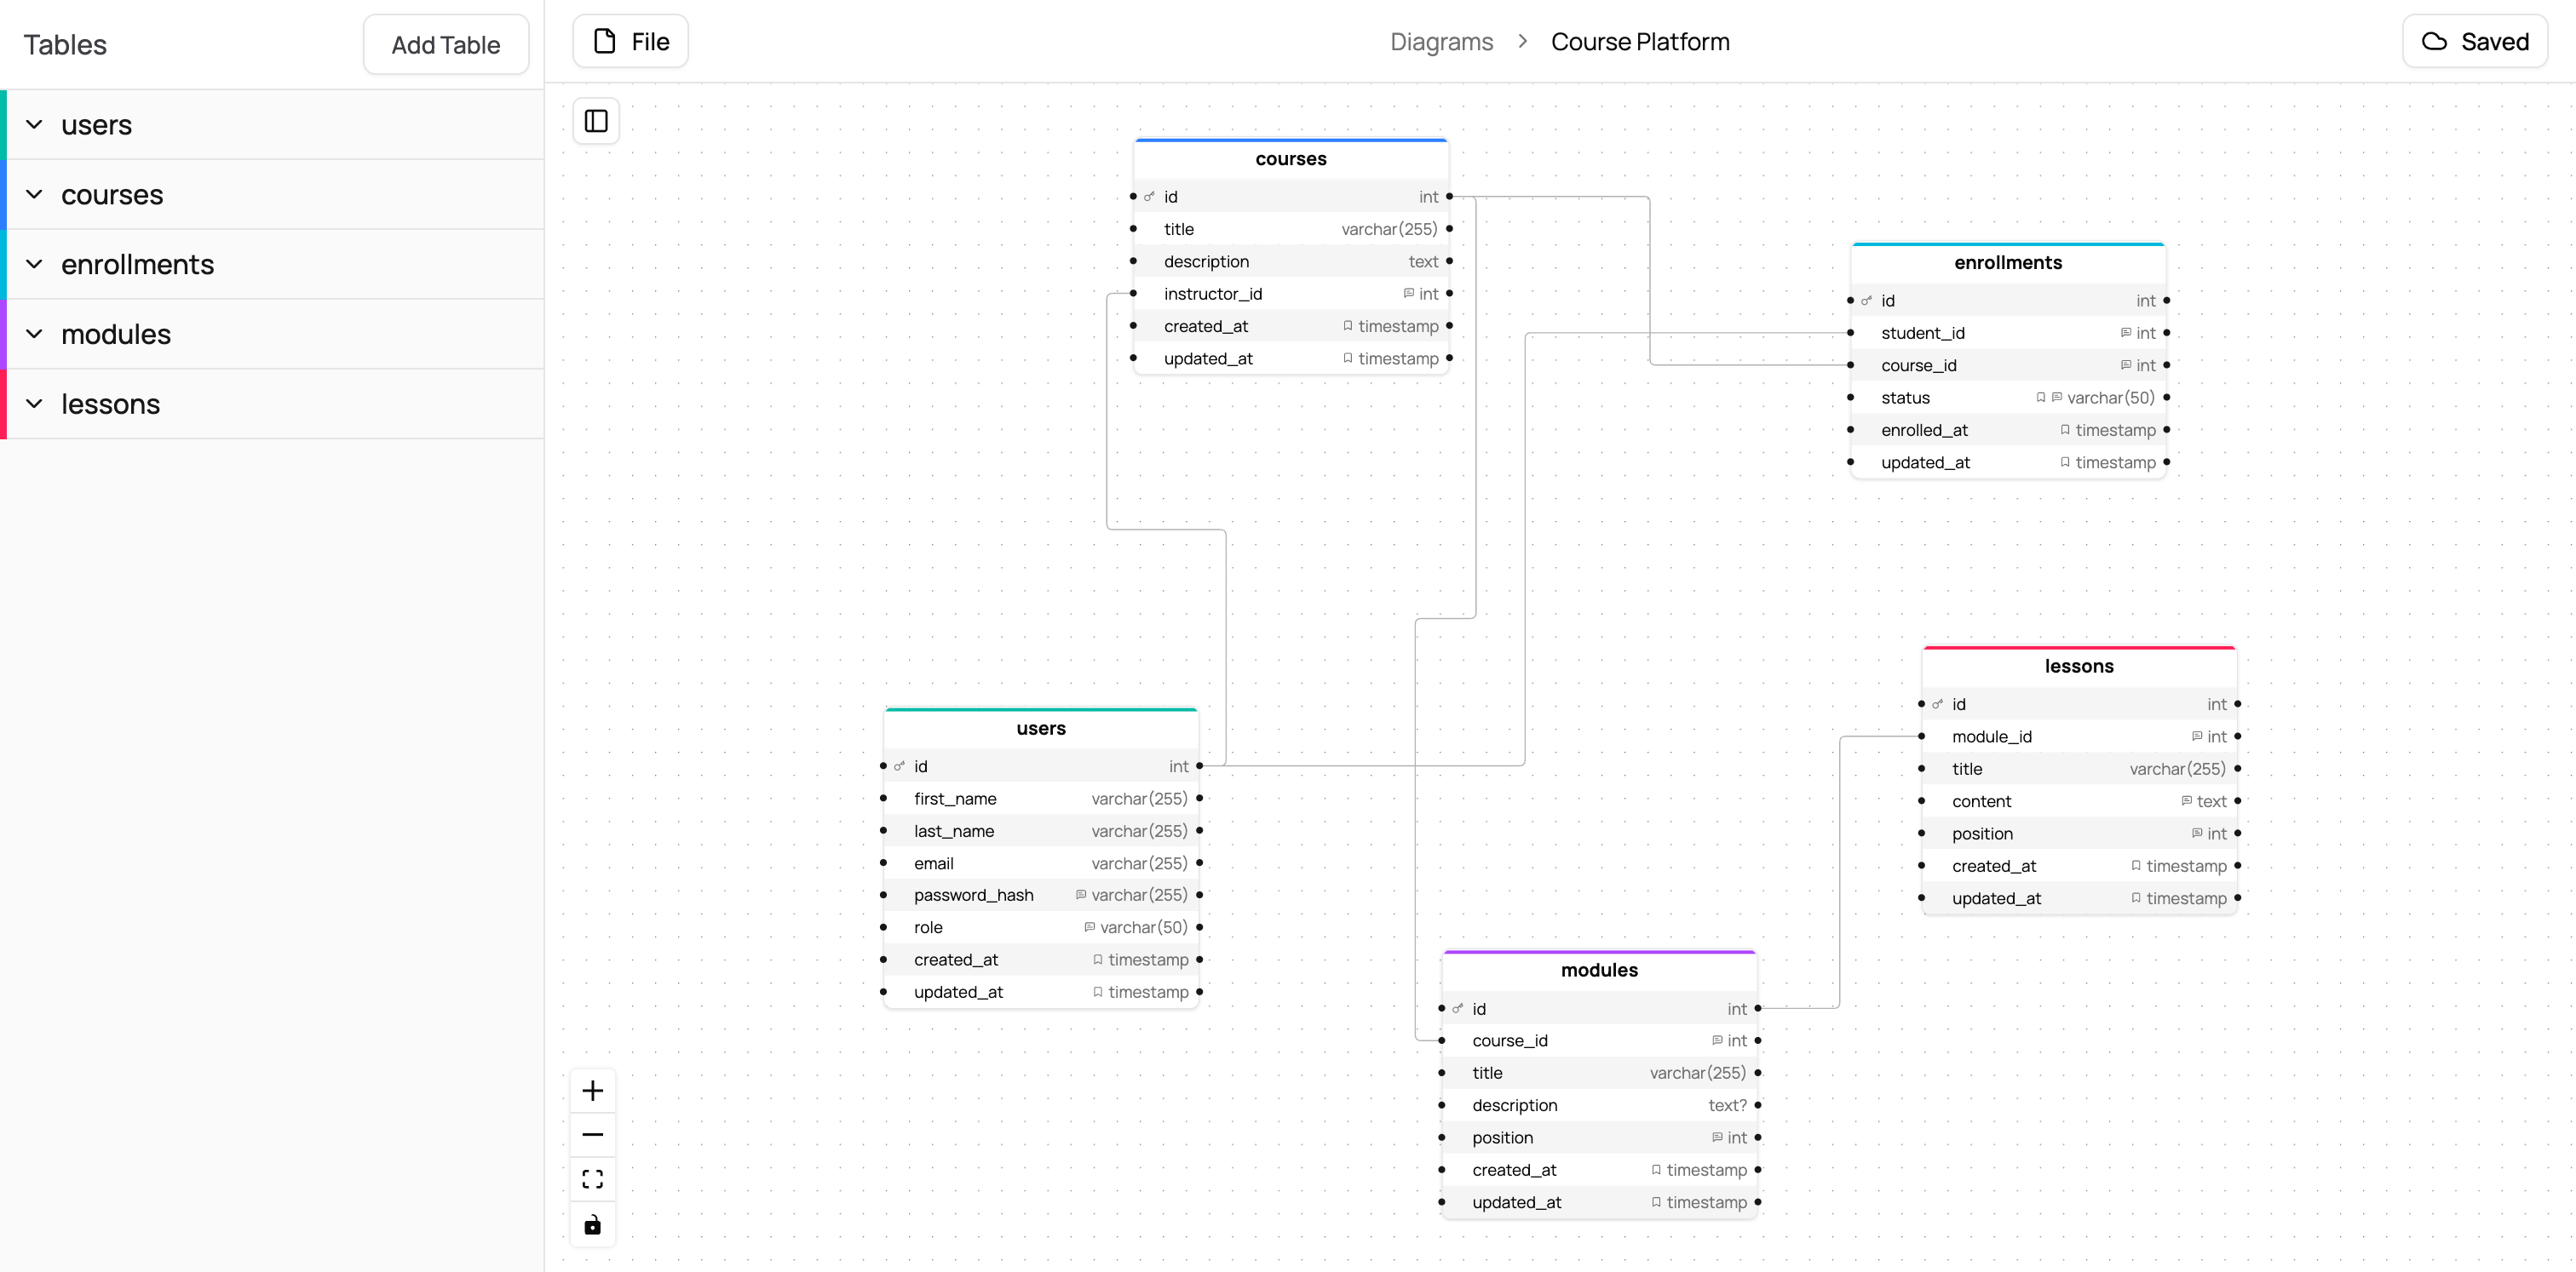Click the key icon on users id field

pyautogui.click(x=899, y=766)
